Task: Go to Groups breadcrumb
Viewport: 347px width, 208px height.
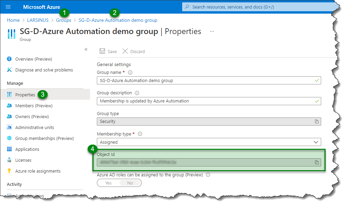Action: click(x=64, y=20)
